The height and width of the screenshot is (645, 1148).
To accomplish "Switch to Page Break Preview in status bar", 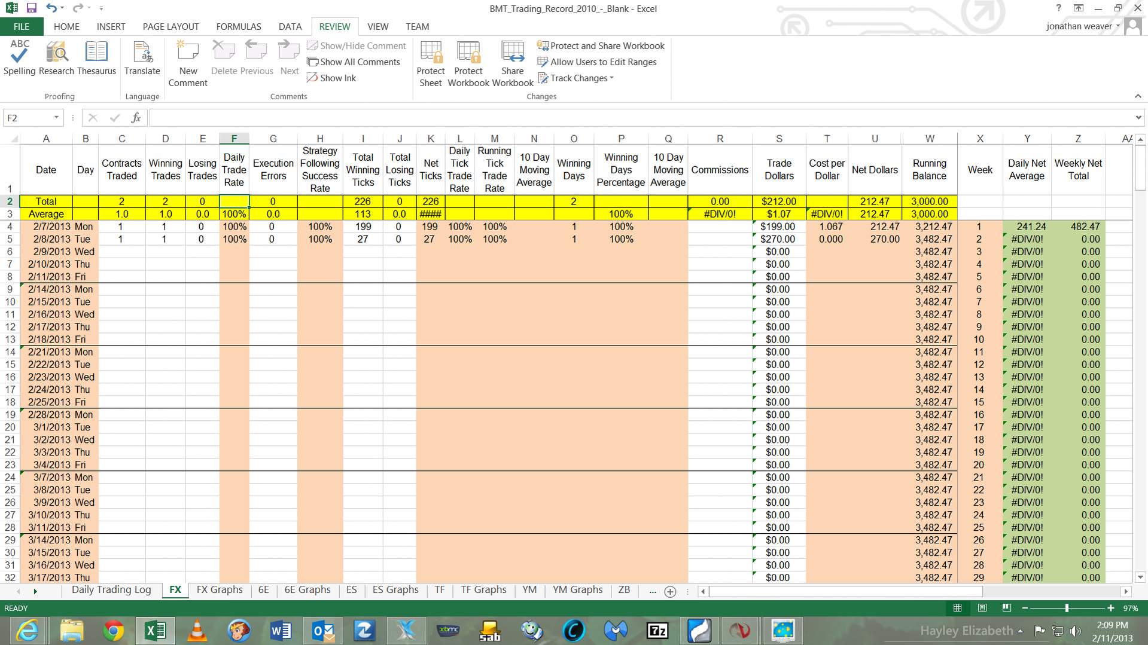I will click(x=1007, y=608).
